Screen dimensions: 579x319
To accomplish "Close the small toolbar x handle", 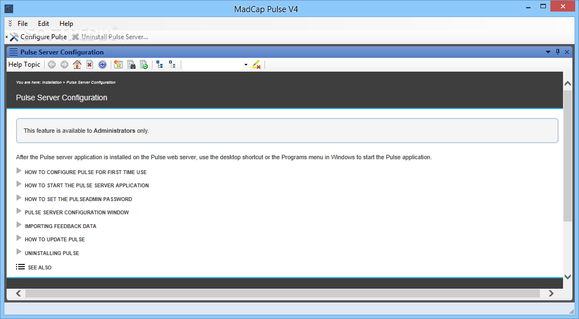I will [x=6, y=37].
